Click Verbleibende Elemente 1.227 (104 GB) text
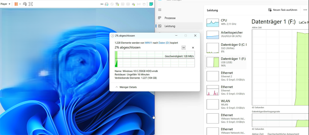The width and height of the screenshot is (309, 135). point(136,78)
